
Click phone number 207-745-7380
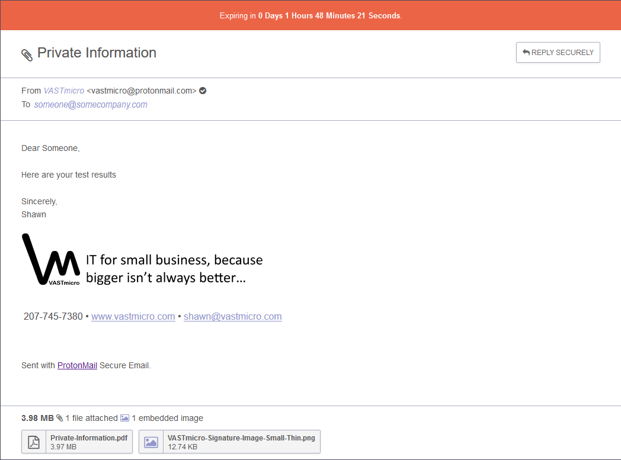[53, 316]
